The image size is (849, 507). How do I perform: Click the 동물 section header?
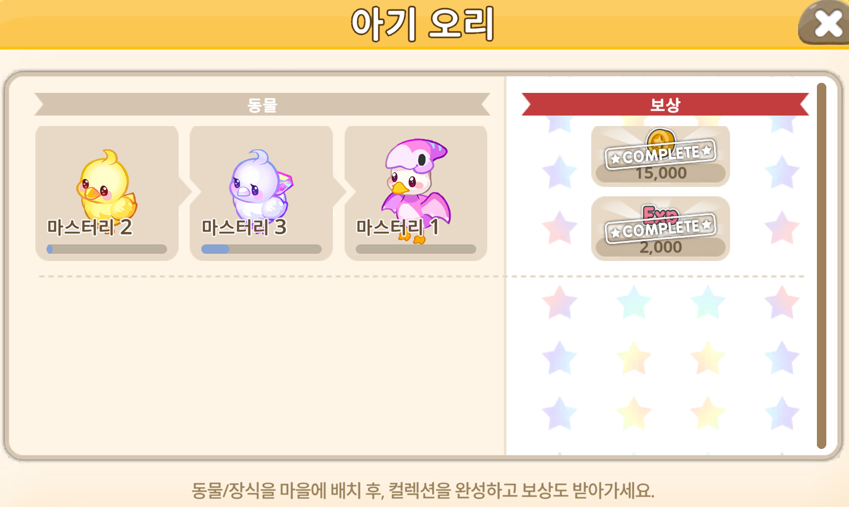tap(262, 104)
